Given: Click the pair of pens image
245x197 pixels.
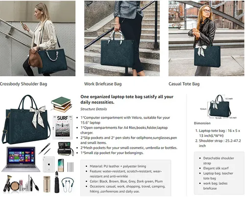Looking at the screenshot, I should point(45,149).
